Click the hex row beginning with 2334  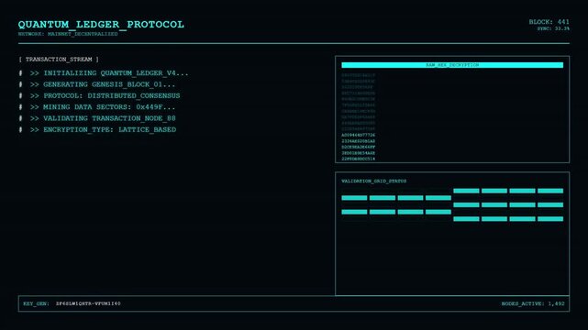click(358, 141)
